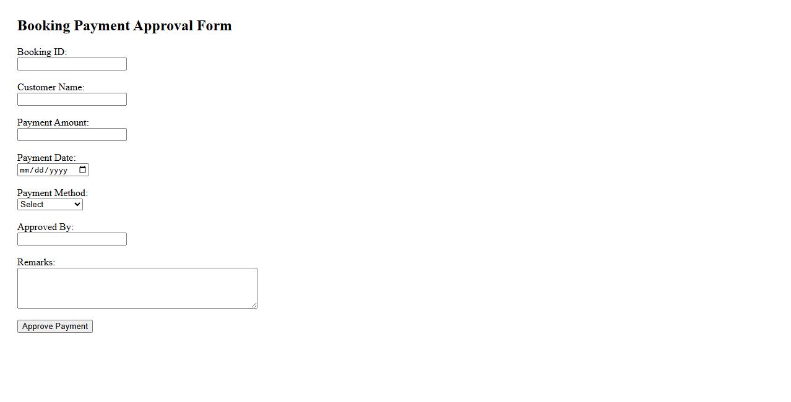Screen dimensions: 791x402
Task: Select the day segment of Payment Date
Action: pyautogui.click(x=39, y=170)
